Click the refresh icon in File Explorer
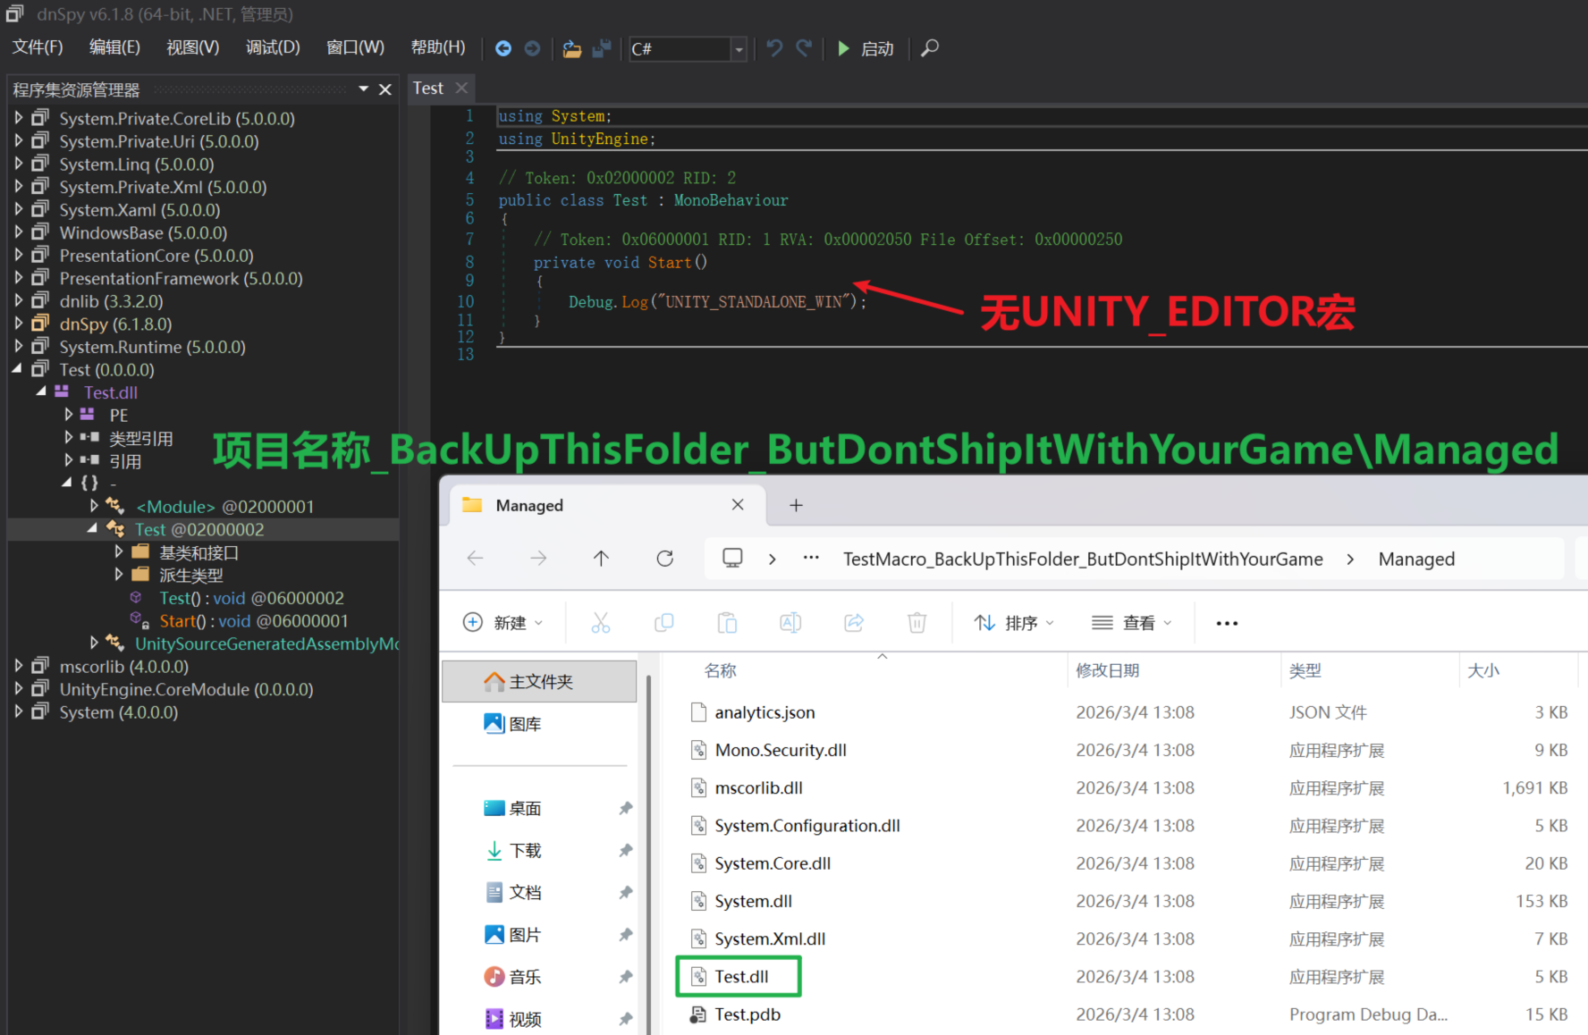 click(x=664, y=559)
